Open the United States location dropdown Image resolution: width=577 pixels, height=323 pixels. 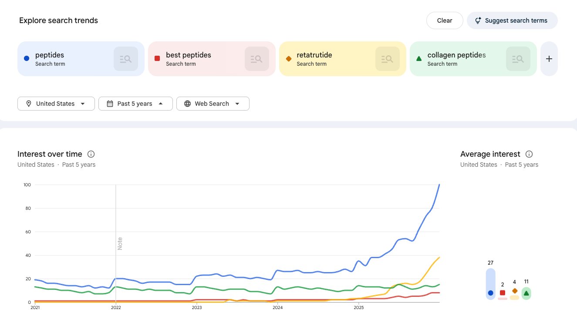tap(56, 104)
